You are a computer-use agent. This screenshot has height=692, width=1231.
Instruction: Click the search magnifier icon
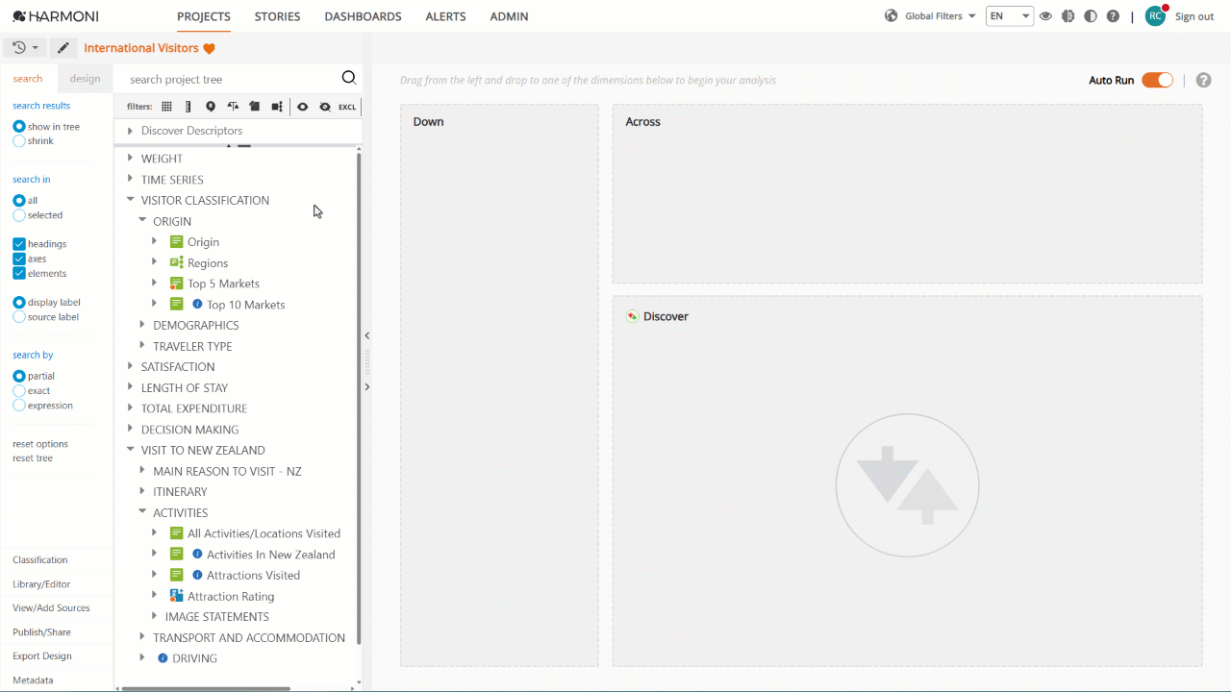click(x=349, y=78)
